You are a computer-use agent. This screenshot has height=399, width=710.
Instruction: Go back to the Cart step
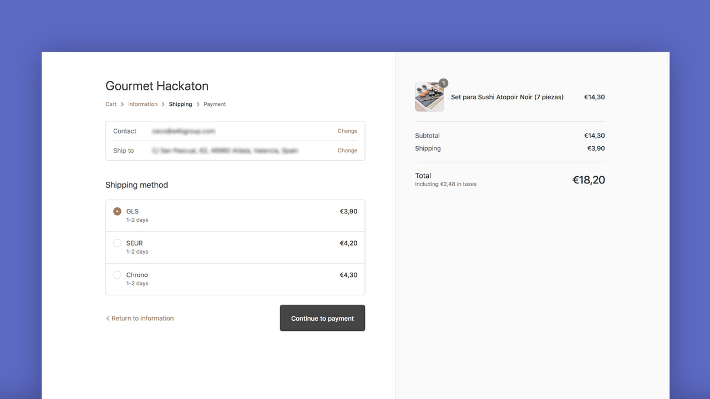(x=110, y=104)
